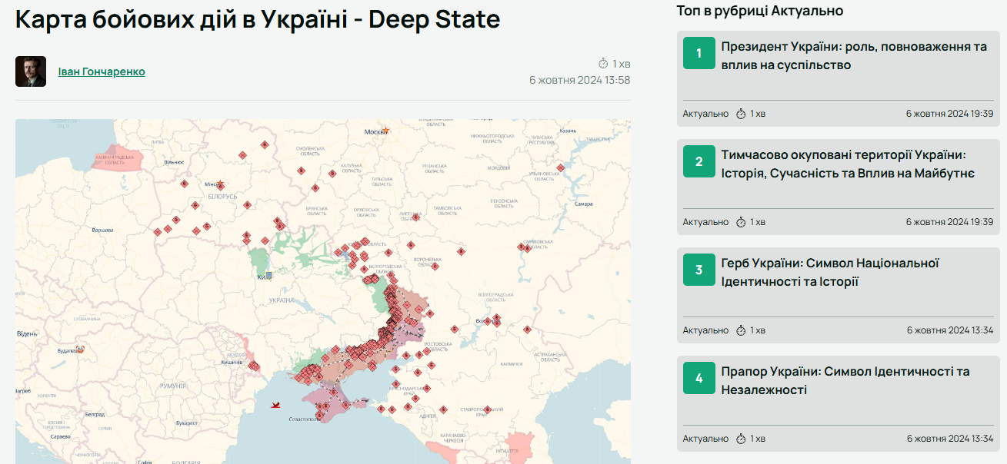
Task: Click date 19:39 in Президент України card
Action: (x=949, y=114)
